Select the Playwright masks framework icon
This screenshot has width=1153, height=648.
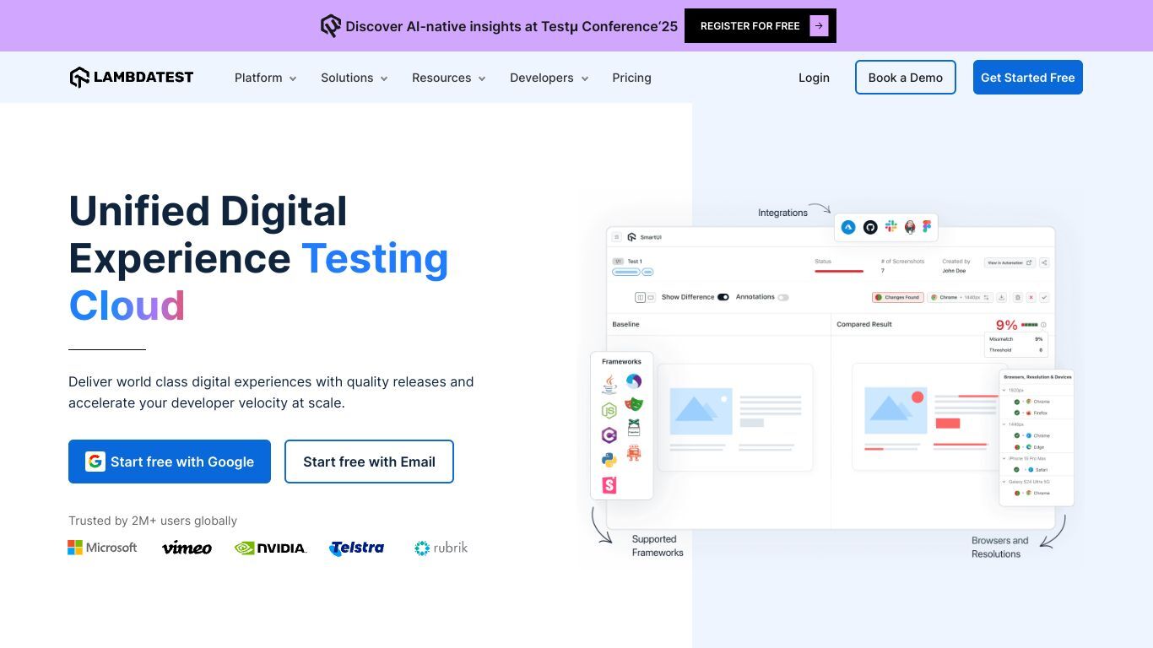[x=634, y=404]
